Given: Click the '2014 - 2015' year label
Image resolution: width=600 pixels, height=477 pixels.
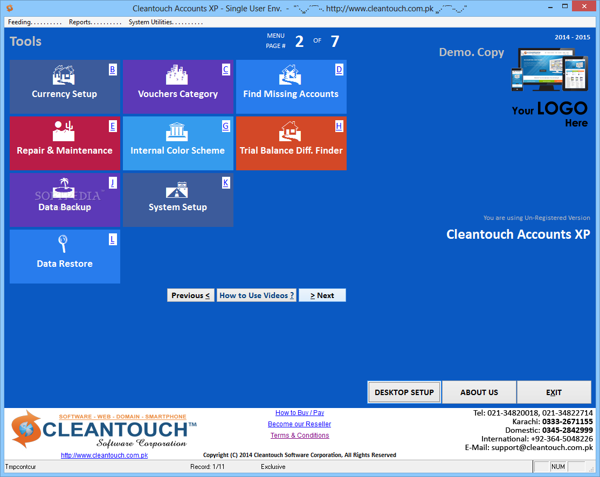Looking at the screenshot, I should (573, 37).
